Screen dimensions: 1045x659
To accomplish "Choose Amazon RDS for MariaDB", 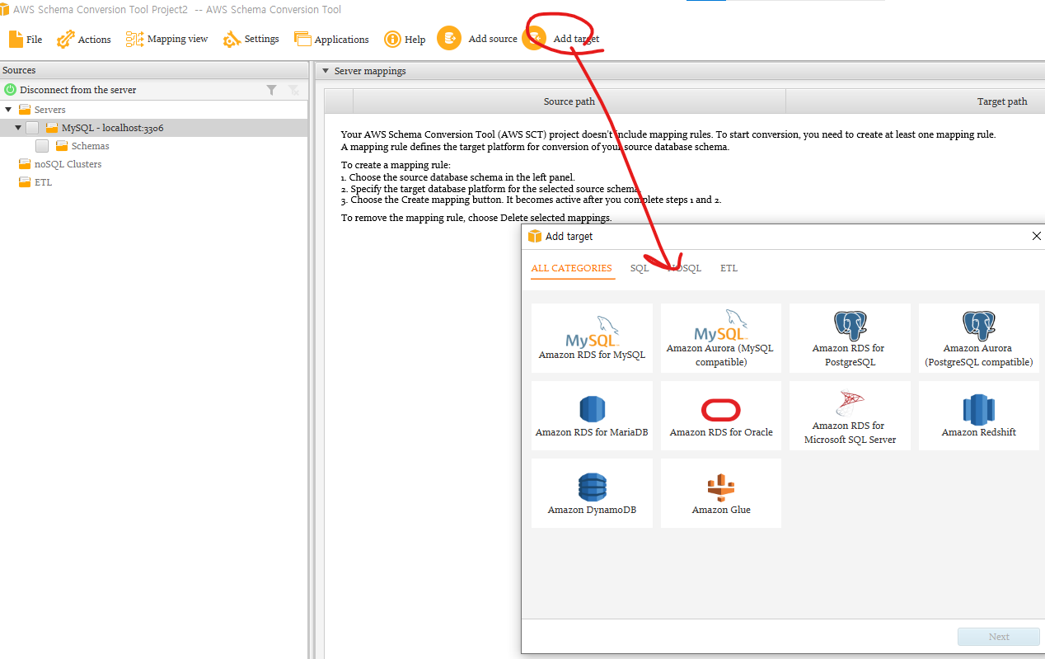I will click(592, 416).
